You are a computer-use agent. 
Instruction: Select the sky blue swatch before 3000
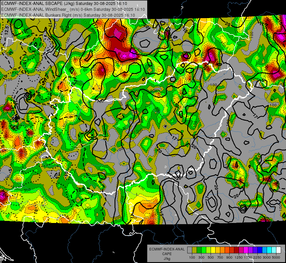click(264, 250)
